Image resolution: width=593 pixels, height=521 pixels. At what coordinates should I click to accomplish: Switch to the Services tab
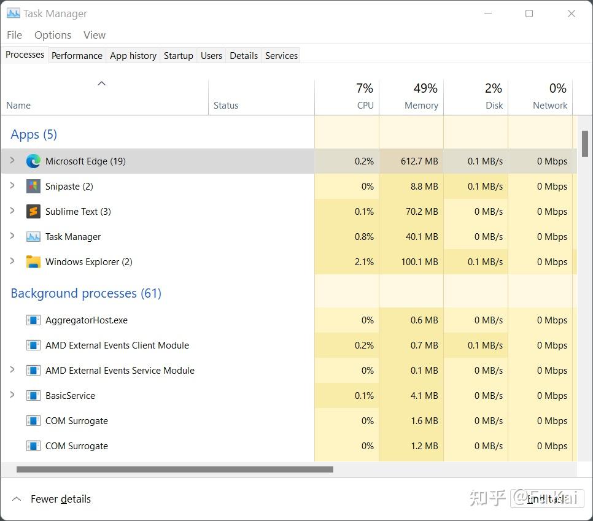pyautogui.click(x=281, y=56)
